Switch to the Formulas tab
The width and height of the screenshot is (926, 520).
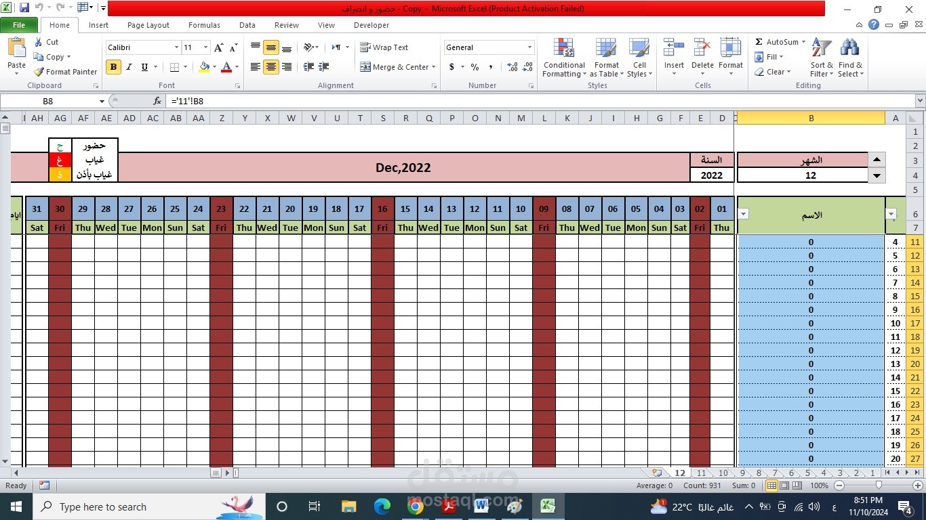204,25
